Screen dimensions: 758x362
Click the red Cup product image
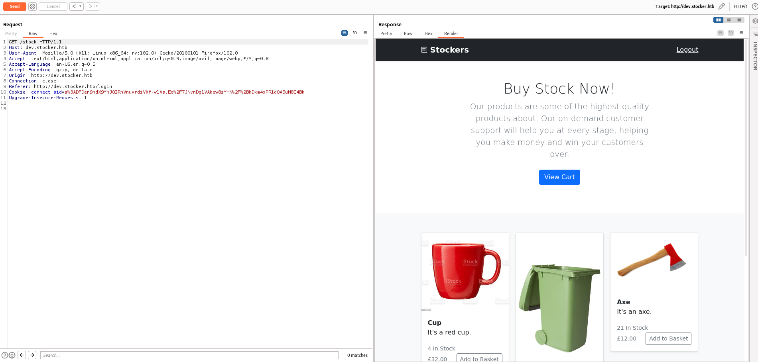[465, 272]
